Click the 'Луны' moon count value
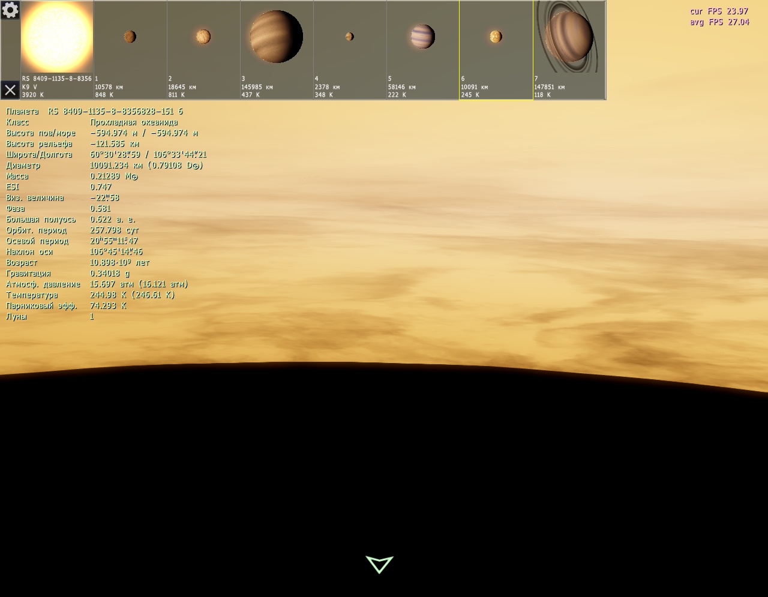This screenshot has height=597, width=768. [92, 317]
